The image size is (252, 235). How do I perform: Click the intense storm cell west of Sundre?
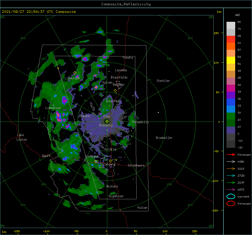59,117
